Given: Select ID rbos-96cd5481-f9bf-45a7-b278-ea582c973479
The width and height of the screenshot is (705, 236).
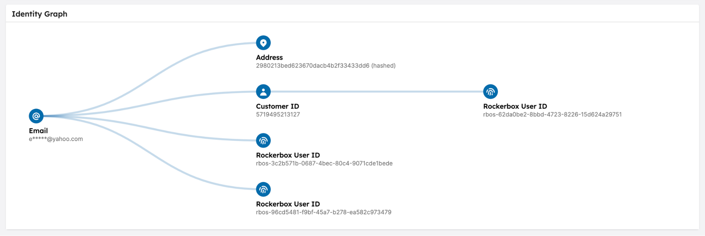Looking at the screenshot, I should (x=324, y=212).
